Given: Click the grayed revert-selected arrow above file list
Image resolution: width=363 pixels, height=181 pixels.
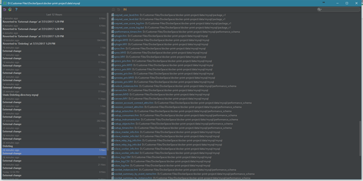Looking at the screenshot, I should coord(119,9).
